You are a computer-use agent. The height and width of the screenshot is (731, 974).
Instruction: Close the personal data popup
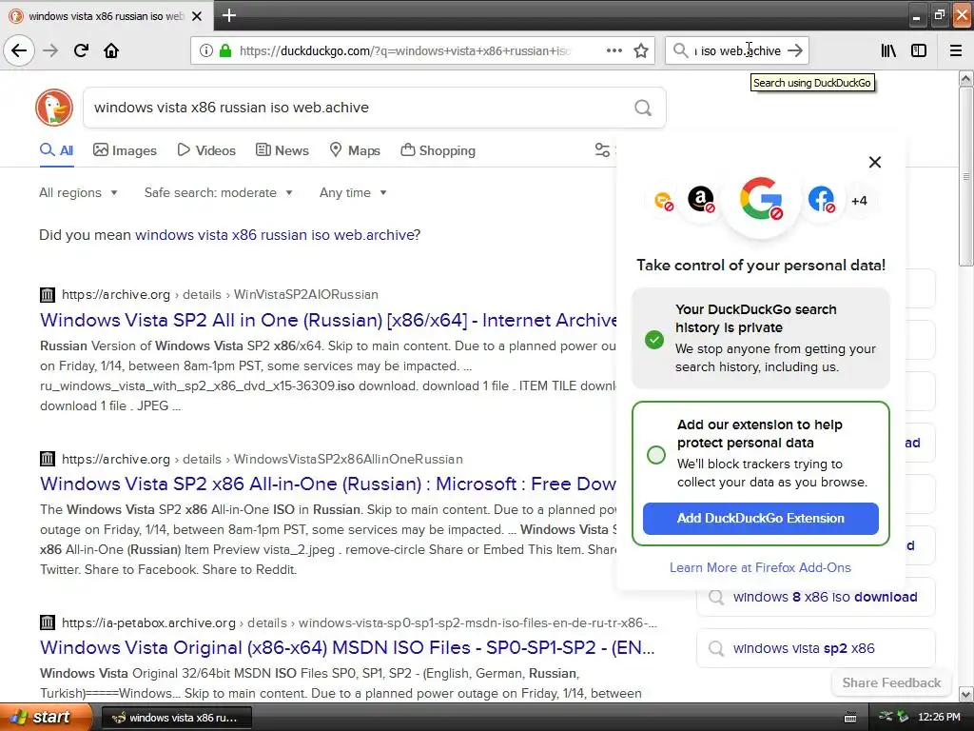pyautogui.click(x=875, y=162)
